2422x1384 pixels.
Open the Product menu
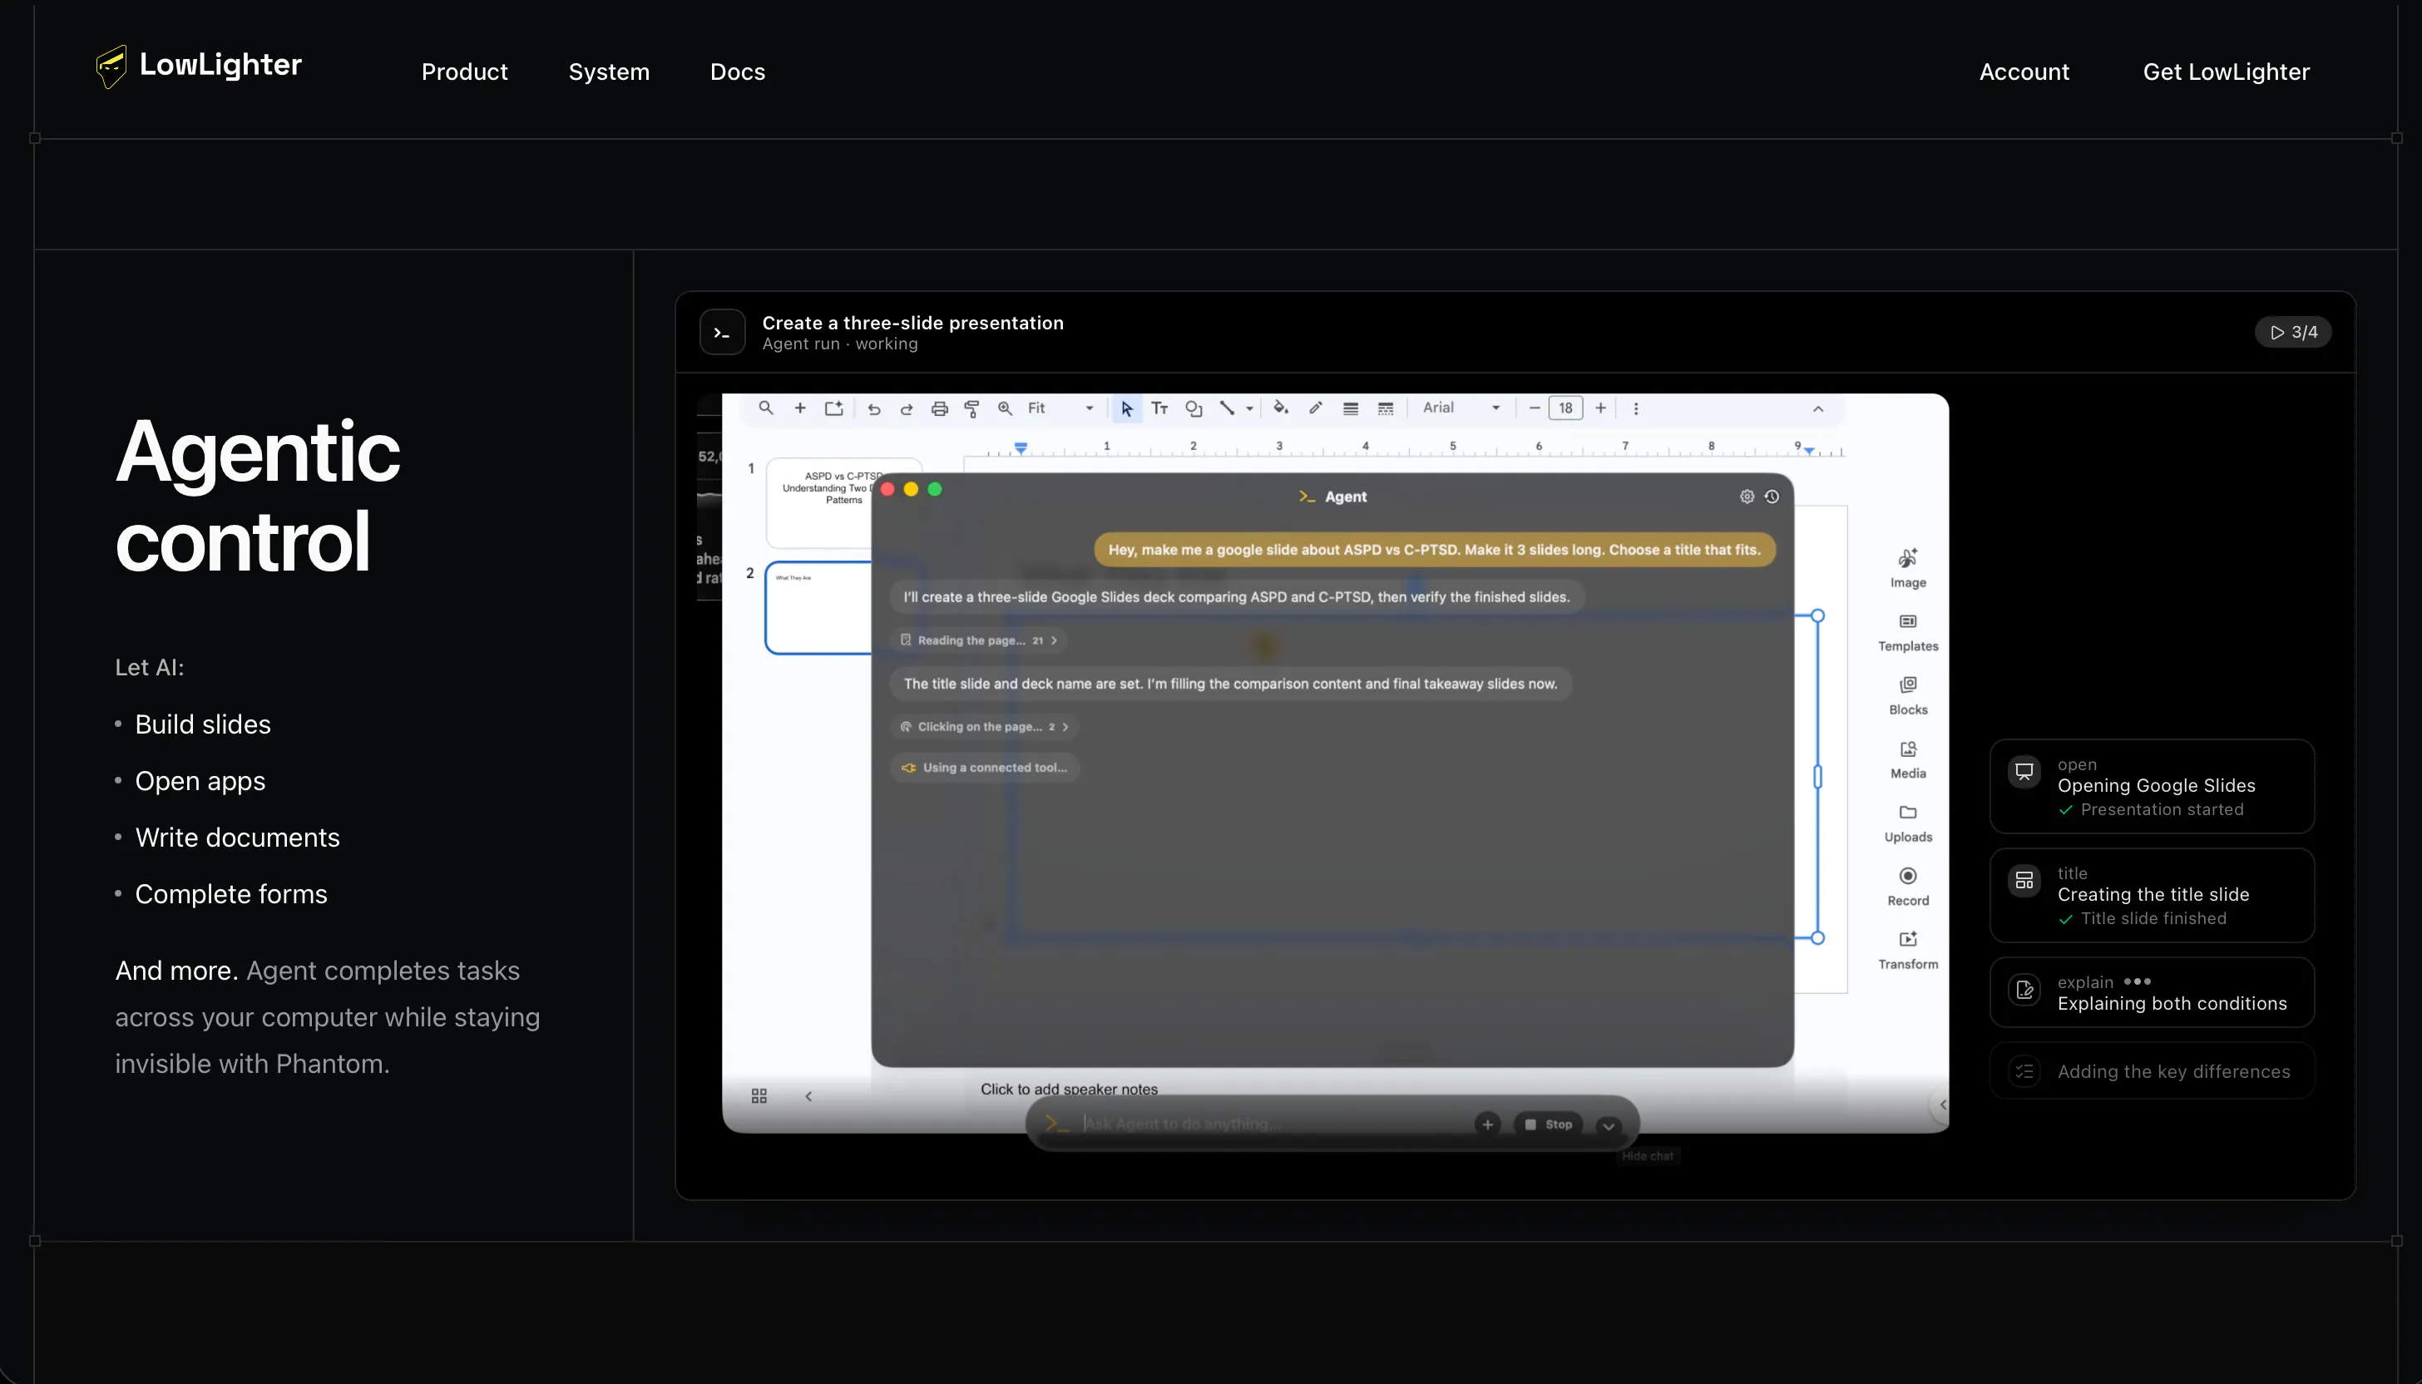(x=464, y=72)
